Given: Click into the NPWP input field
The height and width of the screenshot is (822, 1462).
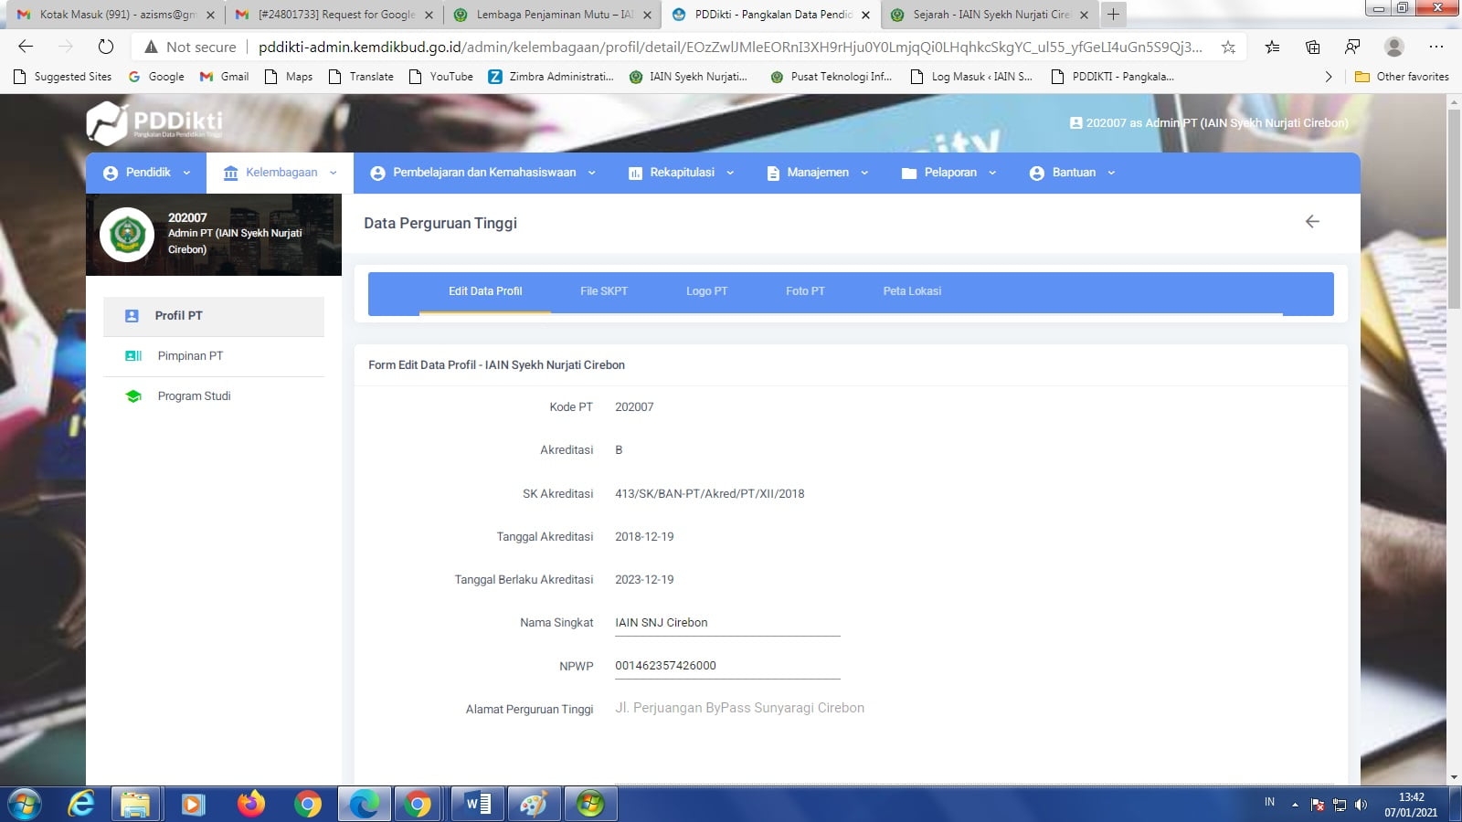Looking at the screenshot, I should pos(726,666).
